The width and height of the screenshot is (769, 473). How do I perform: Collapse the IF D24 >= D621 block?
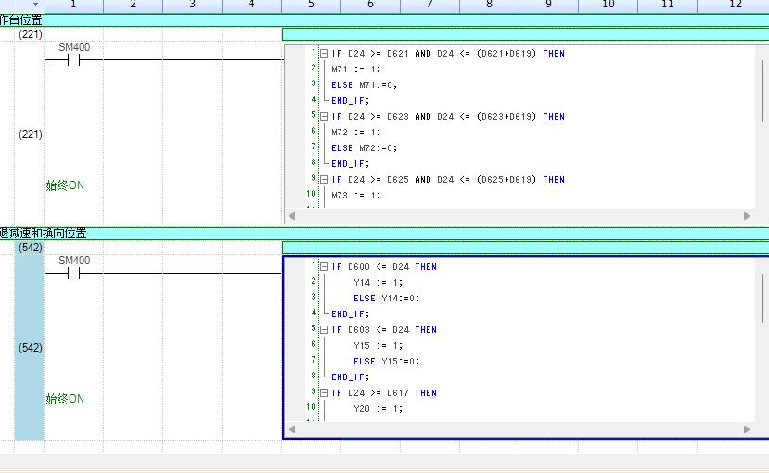pyautogui.click(x=324, y=54)
